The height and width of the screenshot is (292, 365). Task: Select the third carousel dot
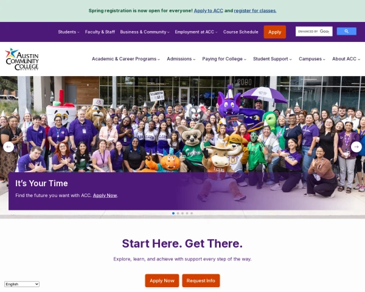coord(182,214)
